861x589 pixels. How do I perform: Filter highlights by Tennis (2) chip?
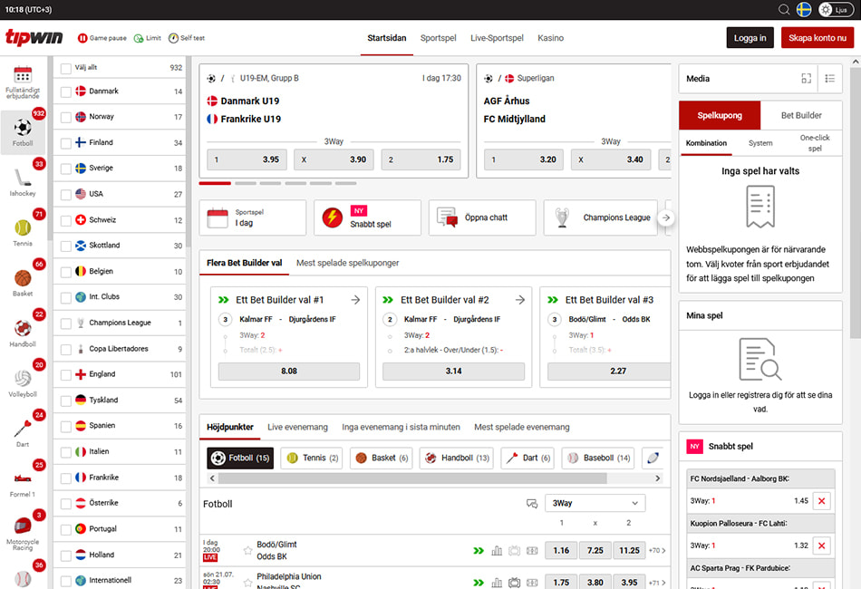point(312,458)
